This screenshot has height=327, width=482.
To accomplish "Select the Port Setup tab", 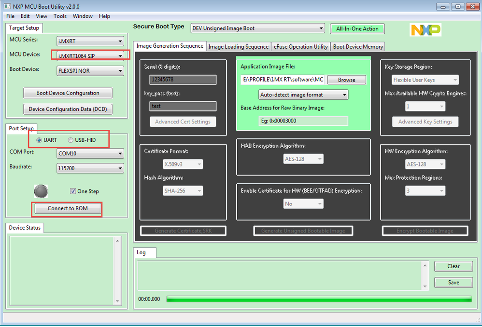I will pyautogui.click(x=21, y=128).
